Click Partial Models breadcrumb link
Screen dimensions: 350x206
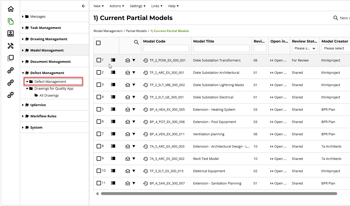[x=136, y=31]
